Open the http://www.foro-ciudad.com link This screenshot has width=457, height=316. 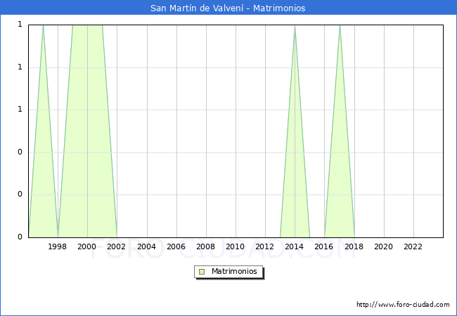[x=403, y=305]
